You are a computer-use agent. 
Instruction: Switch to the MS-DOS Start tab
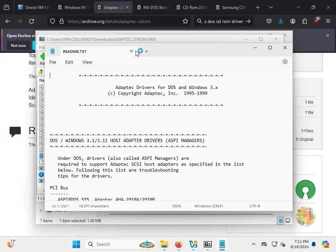(x=153, y=7)
